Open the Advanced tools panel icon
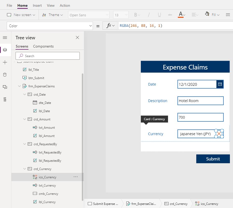233x208 pixels. point(5,99)
